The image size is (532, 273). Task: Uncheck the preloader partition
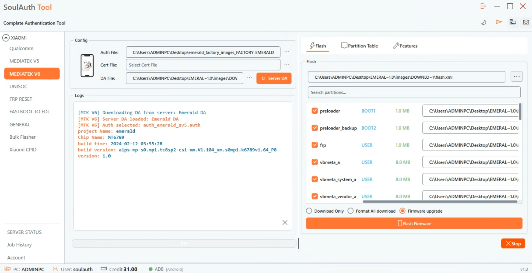(314, 111)
